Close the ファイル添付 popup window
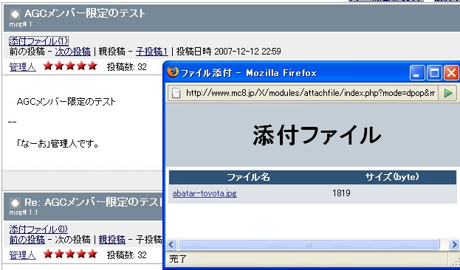This screenshot has width=460, height=270. click(451, 73)
